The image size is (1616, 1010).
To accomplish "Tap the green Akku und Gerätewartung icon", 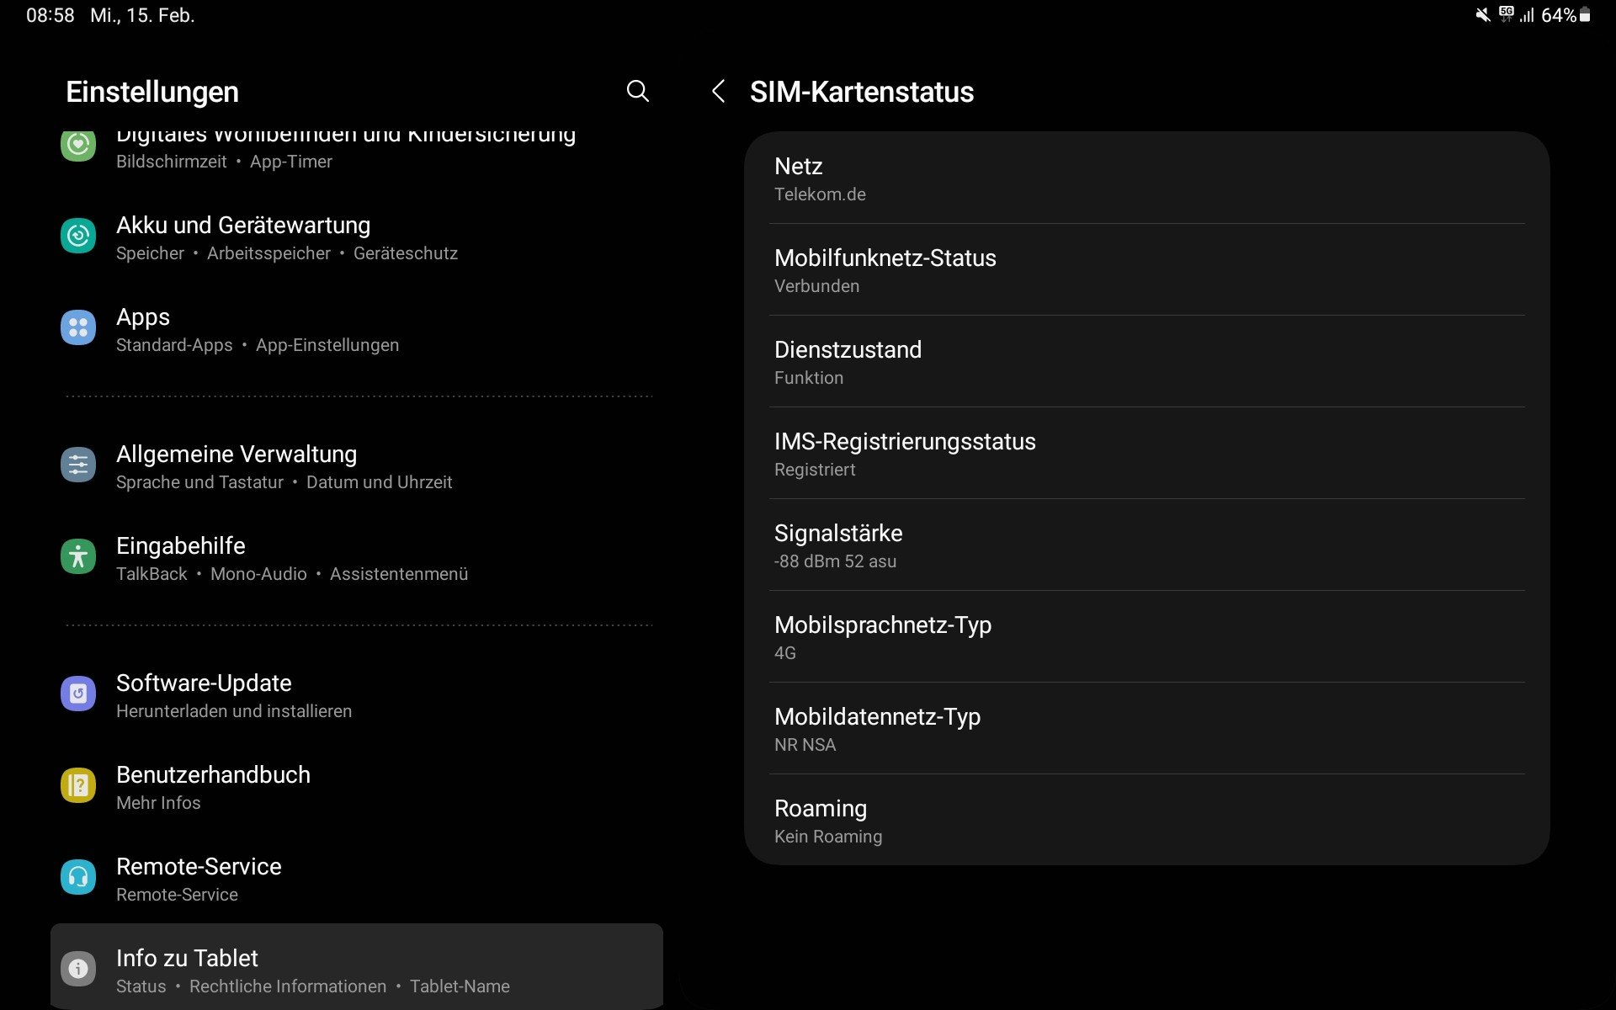I will [x=78, y=236].
